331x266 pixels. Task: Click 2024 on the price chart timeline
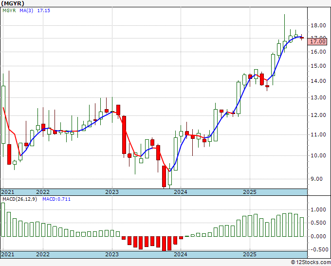coord(181,192)
